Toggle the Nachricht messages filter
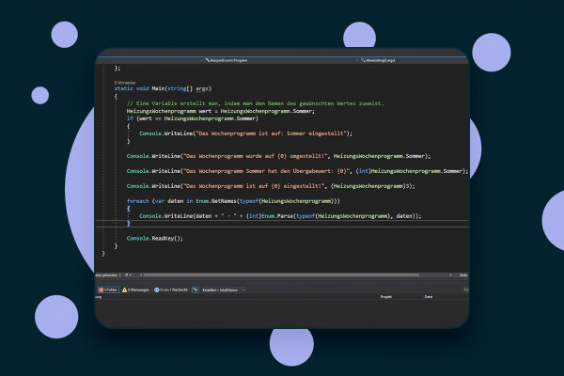Image resolution: width=564 pixels, height=376 pixels. coord(171,290)
